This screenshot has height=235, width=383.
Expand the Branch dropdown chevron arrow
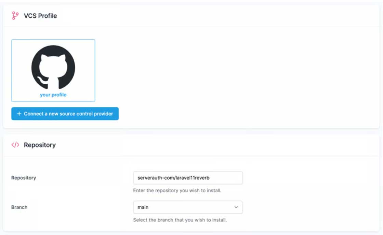pyautogui.click(x=236, y=207)
